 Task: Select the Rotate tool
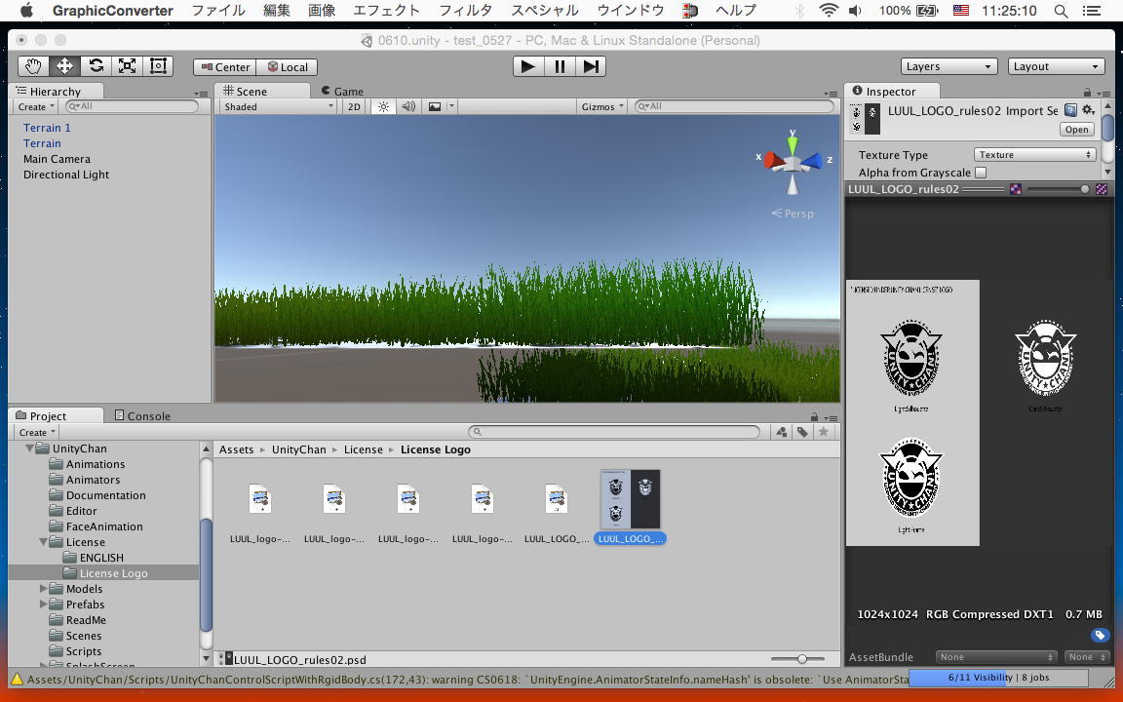pyautogui.click(x=96, y=66)
